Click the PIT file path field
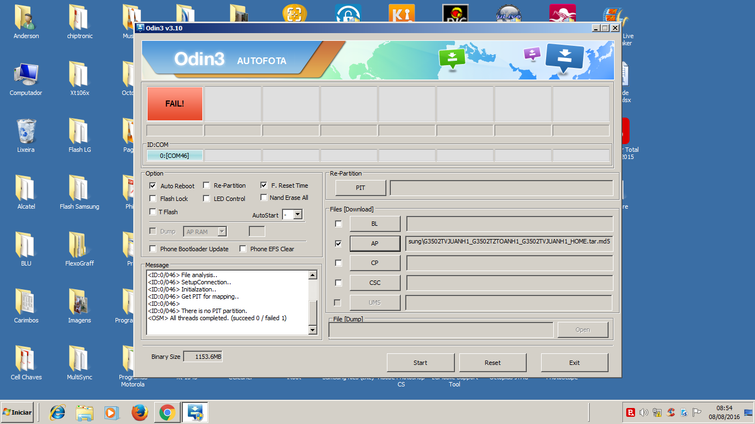755x424 pixels. (x=501, y=188)
